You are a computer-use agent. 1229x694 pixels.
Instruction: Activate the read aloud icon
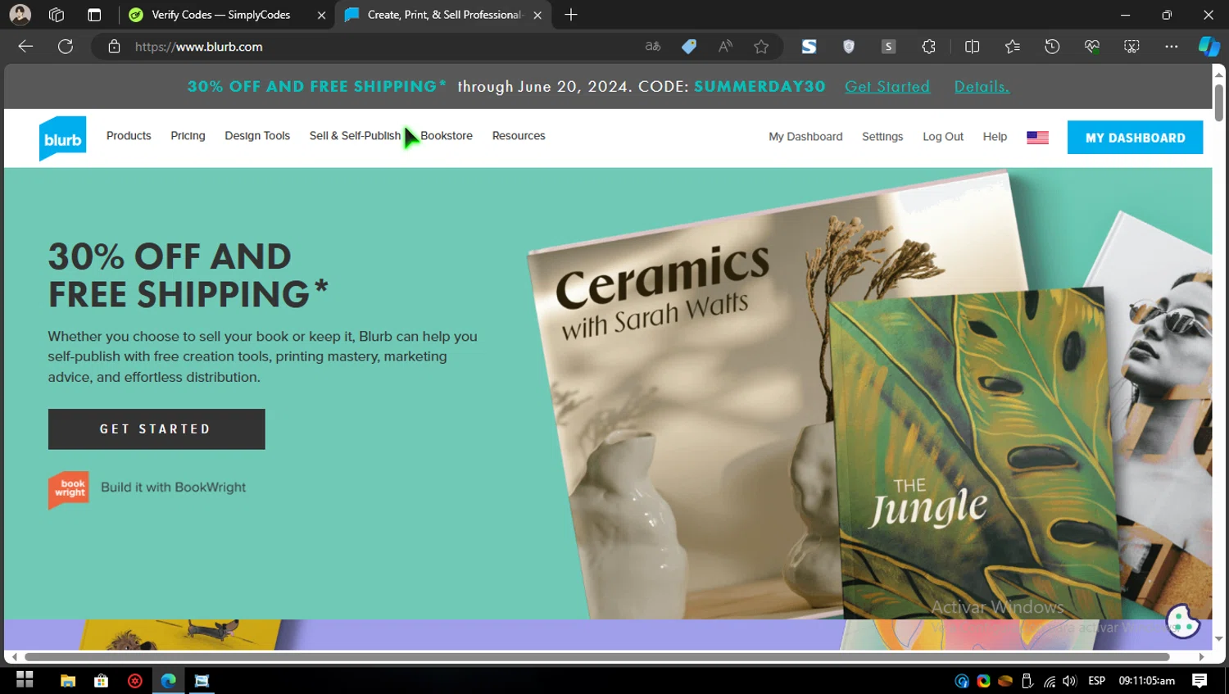tap(725, 47)
